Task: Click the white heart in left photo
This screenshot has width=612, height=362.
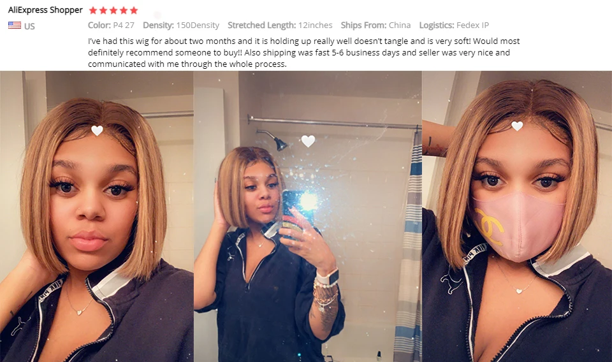Action: tap(97, 130)
